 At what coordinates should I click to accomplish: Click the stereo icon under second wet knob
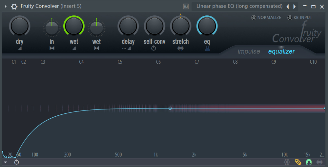(97, 48)
